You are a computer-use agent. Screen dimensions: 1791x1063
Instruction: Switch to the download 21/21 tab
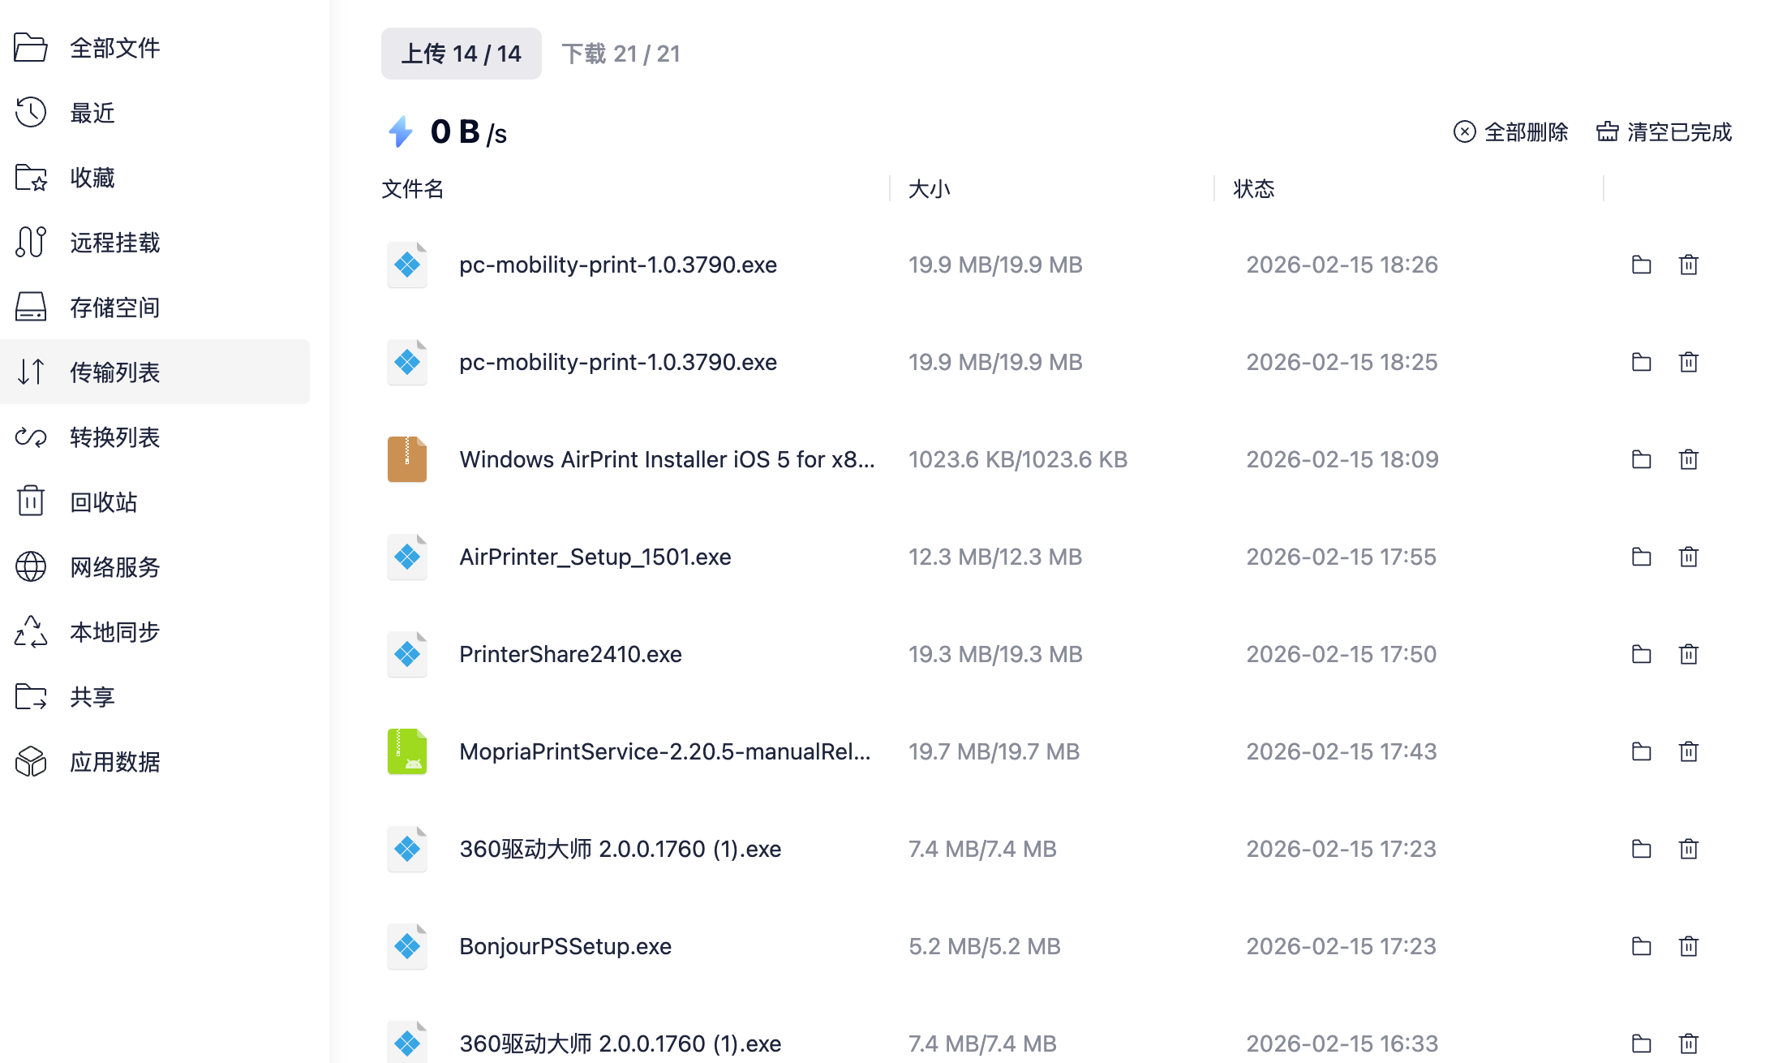pos(621,54)
